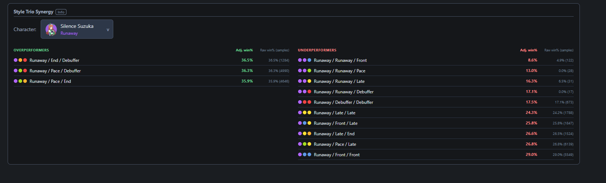This screenshot has width=606, height=183.
Task: Click the green Adj. win% column header
Action: [x=244, y=50]
